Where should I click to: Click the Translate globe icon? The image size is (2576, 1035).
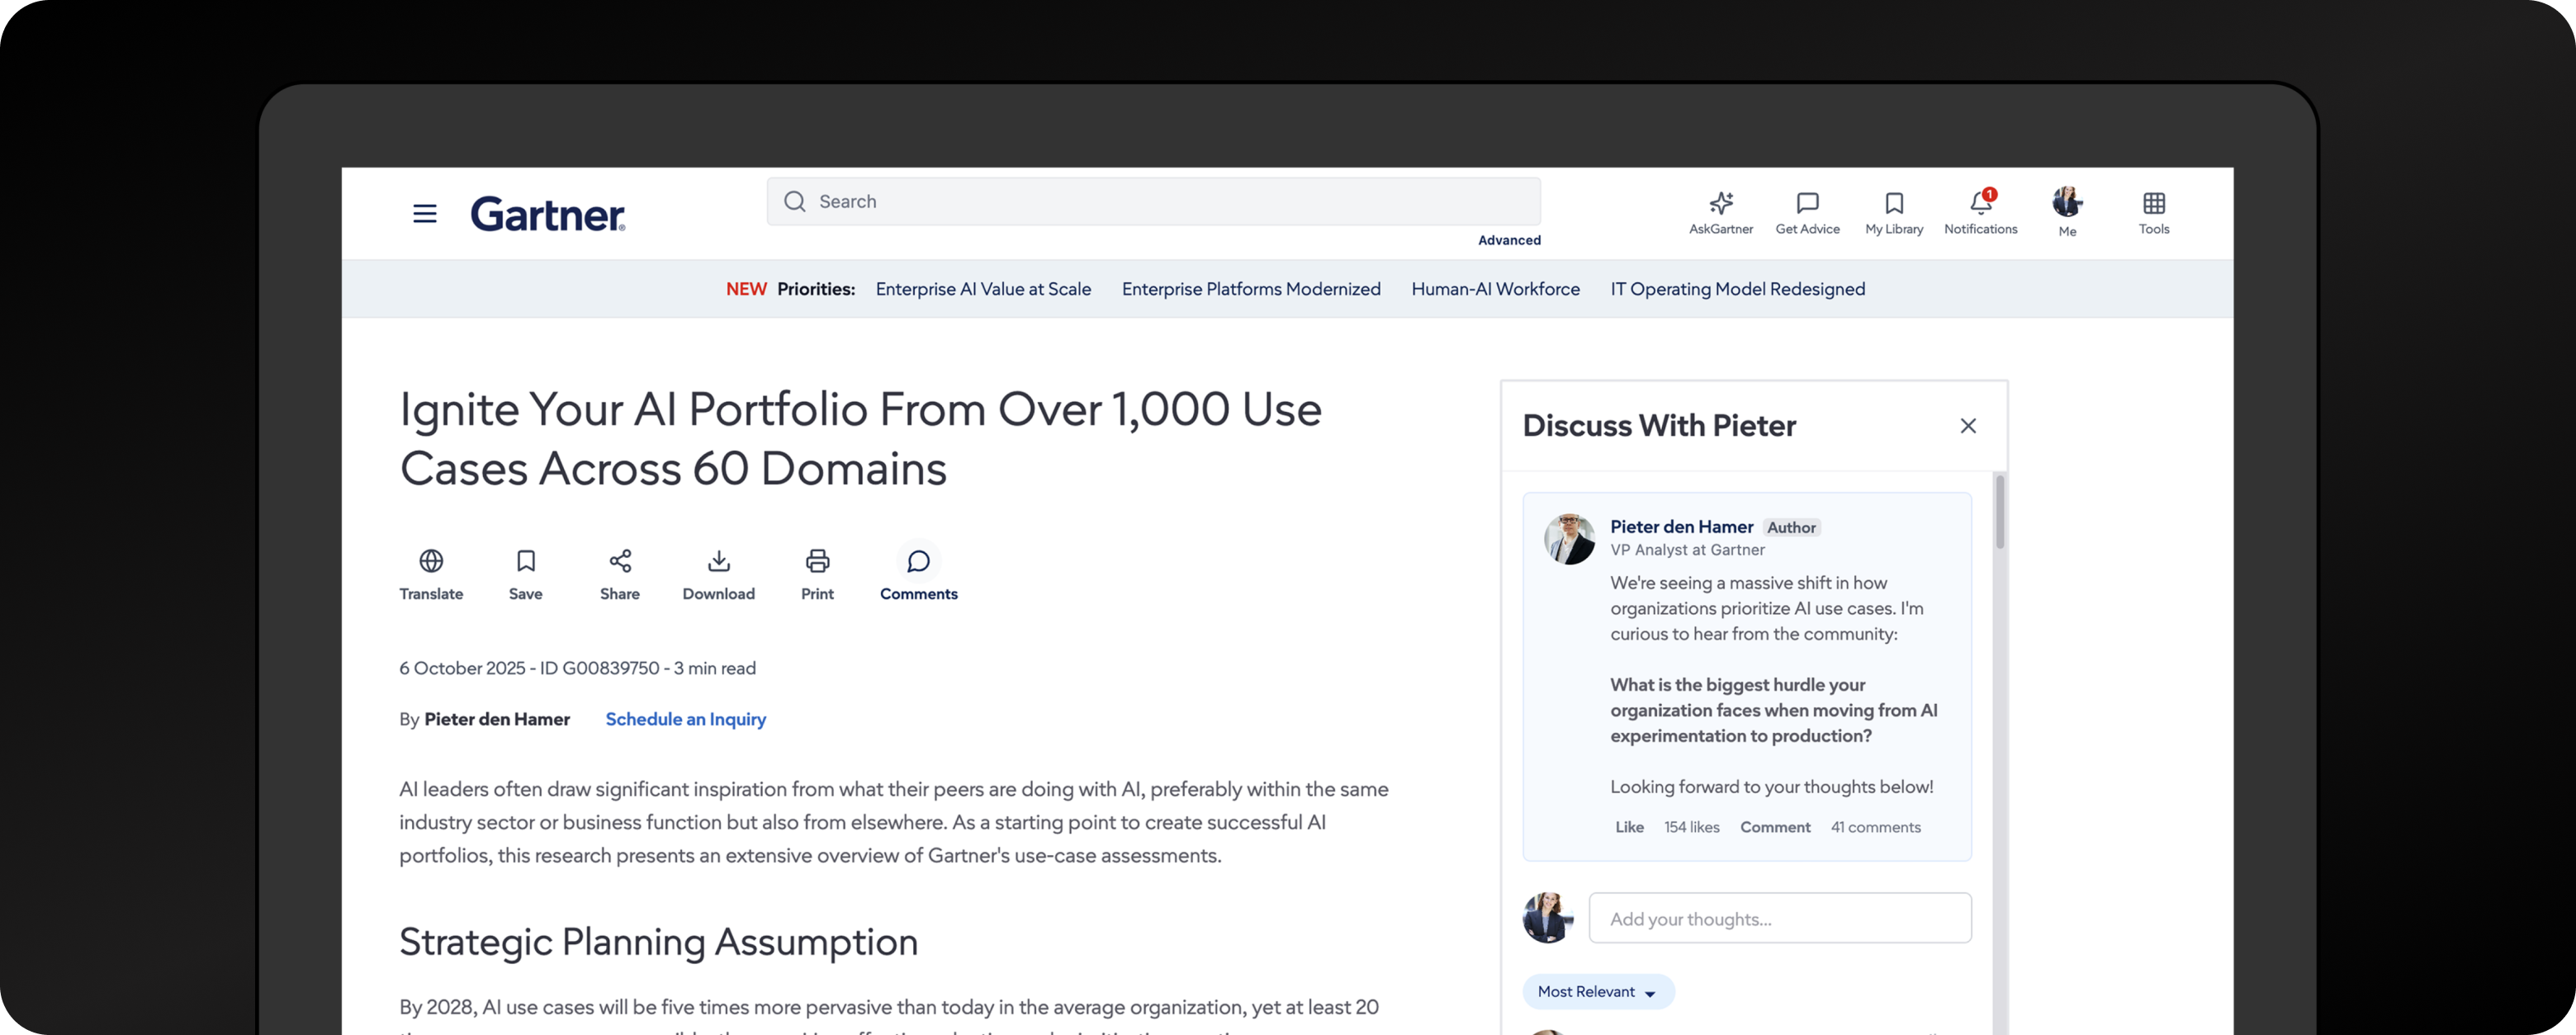pyautogui.click(x=431, y=561)
